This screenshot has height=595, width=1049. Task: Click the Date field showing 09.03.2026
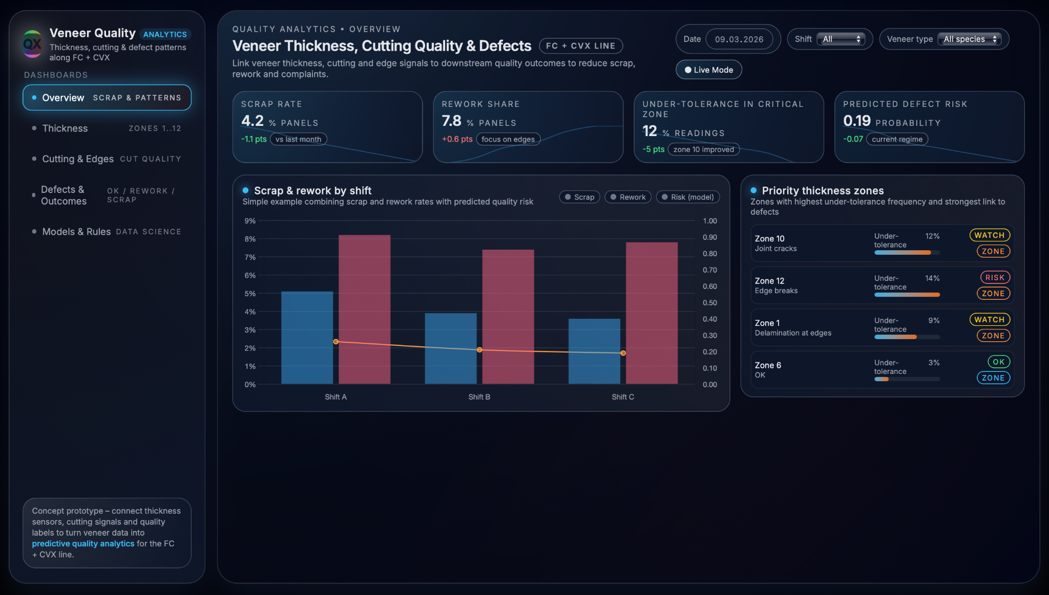coord(739,39)
